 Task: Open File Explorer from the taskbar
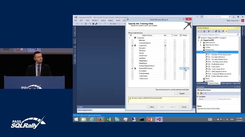(83, 119)
